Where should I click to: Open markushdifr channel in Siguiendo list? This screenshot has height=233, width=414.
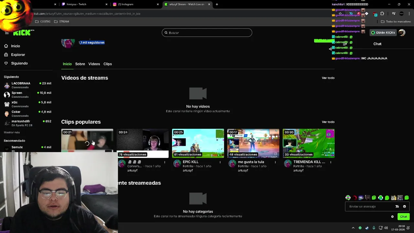click(27, 123)
